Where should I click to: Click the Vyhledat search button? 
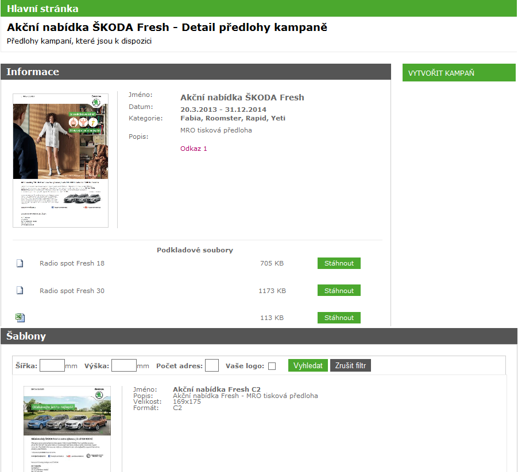pos(308,365)
